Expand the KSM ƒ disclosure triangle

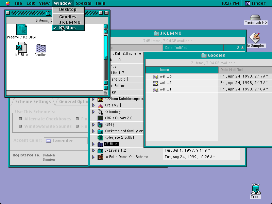pos(93,125)
